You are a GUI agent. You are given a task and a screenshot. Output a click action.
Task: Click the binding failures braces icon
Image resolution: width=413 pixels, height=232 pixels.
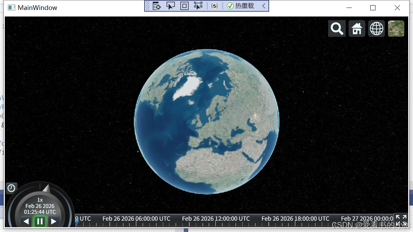(214, 6)
